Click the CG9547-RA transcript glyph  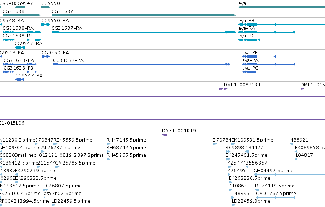tap(20, 47)
